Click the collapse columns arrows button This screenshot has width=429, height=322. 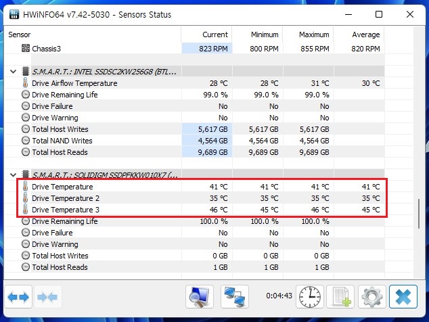47,297
